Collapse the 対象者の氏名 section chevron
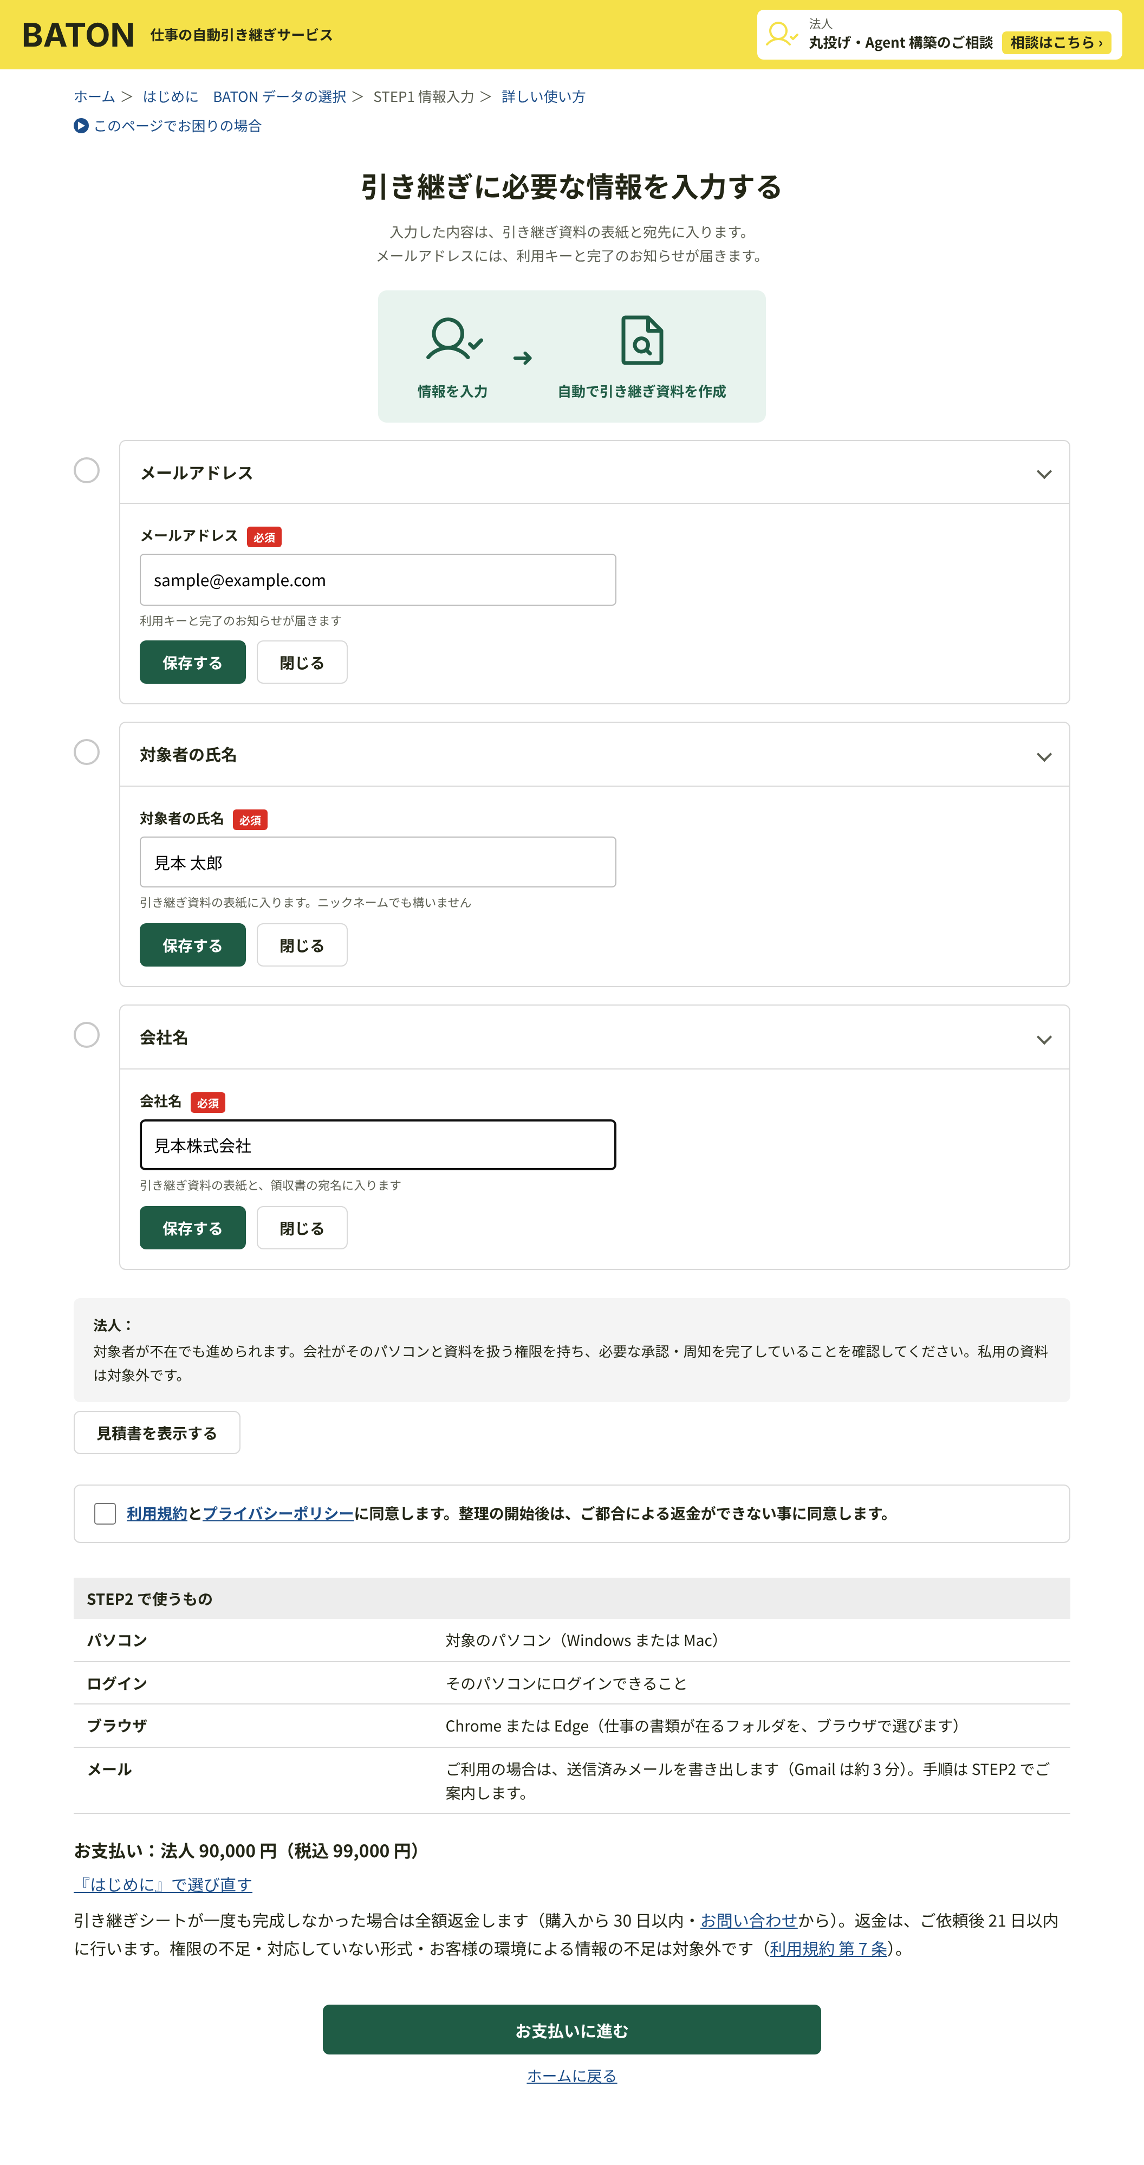The width and height of the screenshot is (1144, 2165). point(1044,757)
